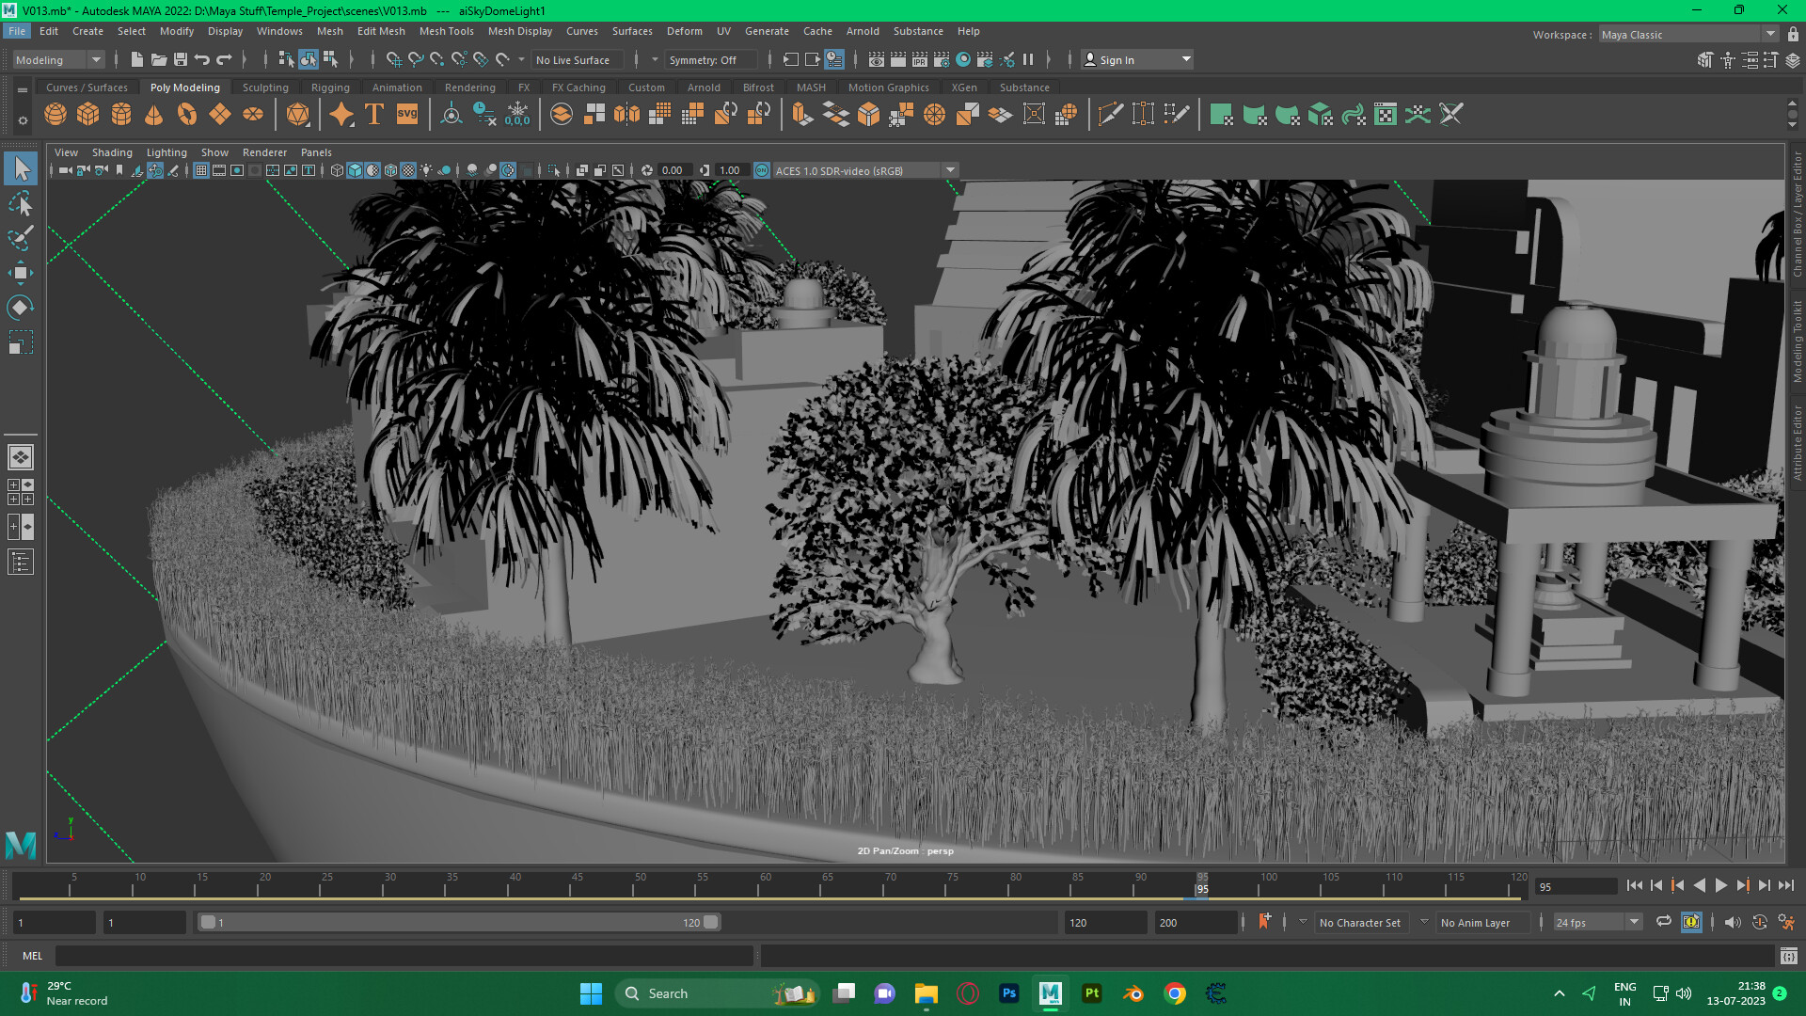Activate the Move tool in toolbox
1806x1016 pixels.
(21, 273)
